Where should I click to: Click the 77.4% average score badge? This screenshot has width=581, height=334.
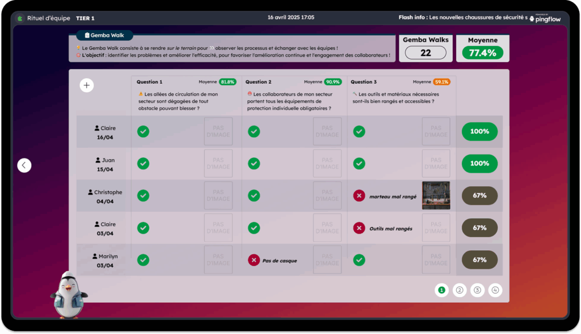(x=482, y=53)
